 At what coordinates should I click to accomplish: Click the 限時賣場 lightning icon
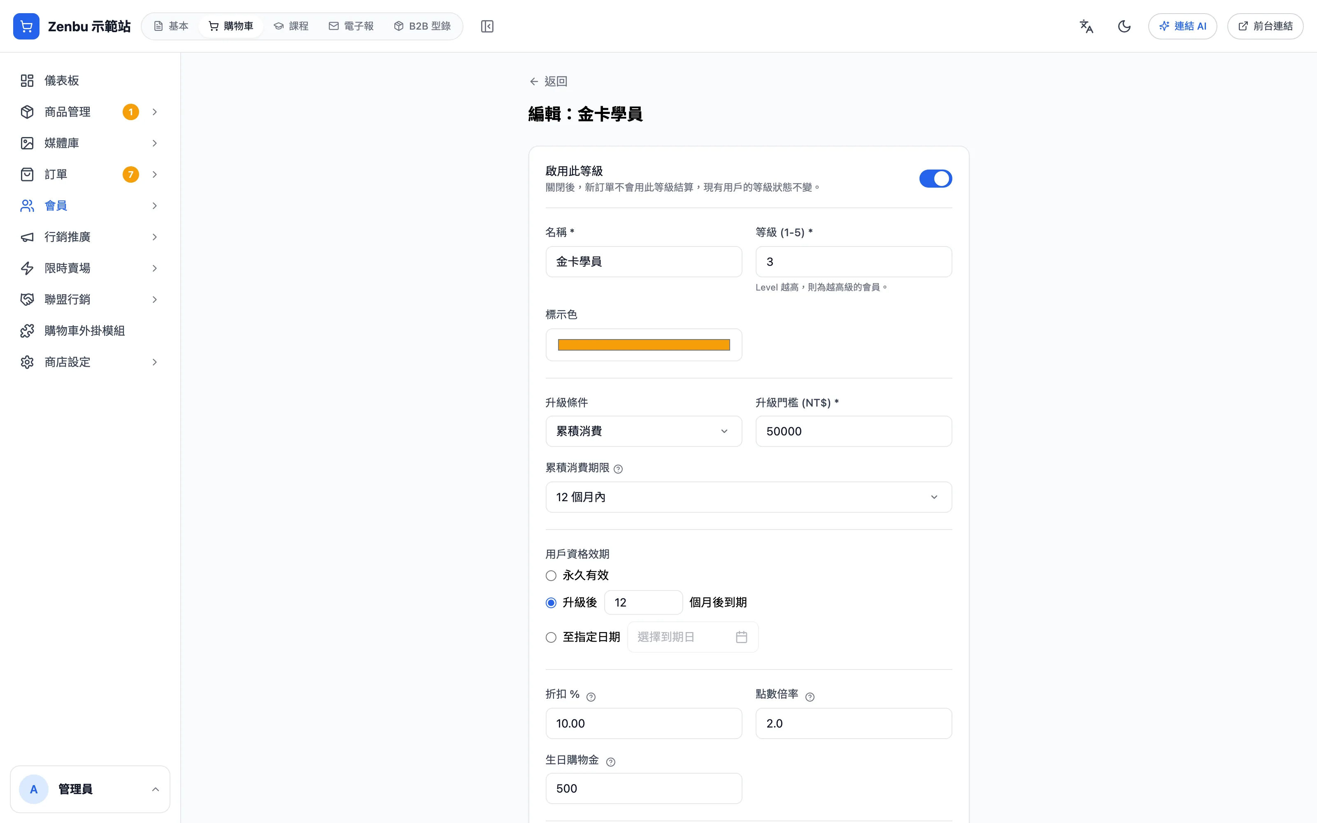pyautogui.click(x=27, y=268)
